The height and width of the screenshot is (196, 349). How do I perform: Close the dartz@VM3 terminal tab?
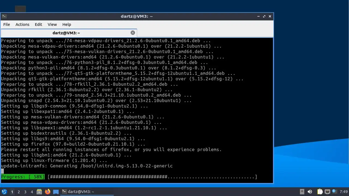133,33
